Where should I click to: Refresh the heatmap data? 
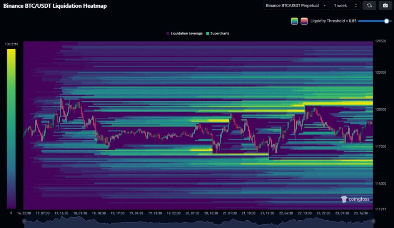369,5
